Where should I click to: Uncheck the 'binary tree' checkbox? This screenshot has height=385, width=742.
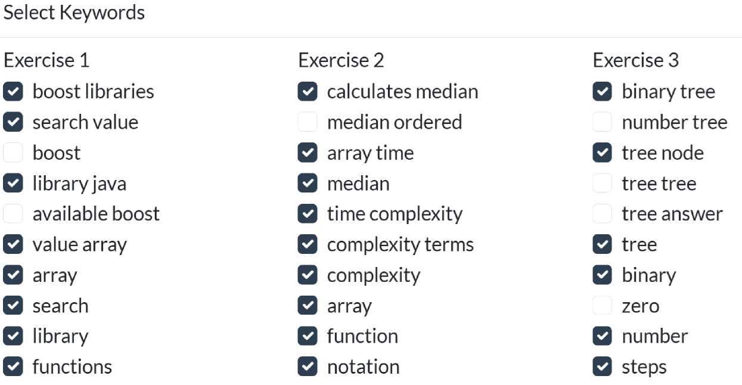pyautogui.click(x=603, y=92)
